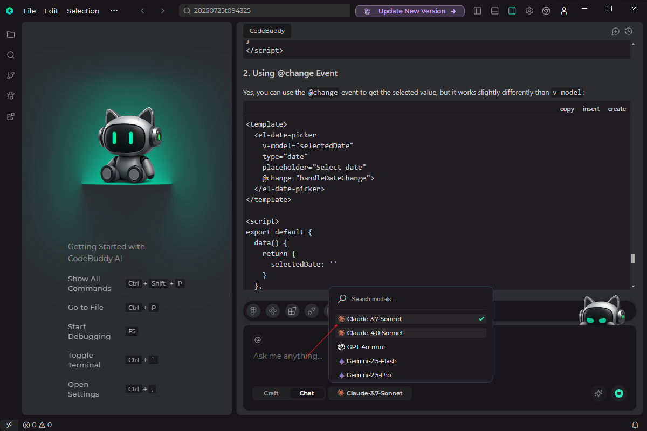The width and height of the screenshot is (647, 431).
Task: Click the scrollbar down arrow in code block
Action: (x=634, y=286)
